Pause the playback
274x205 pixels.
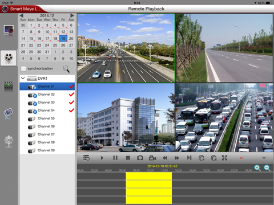[x=115, y=158]
